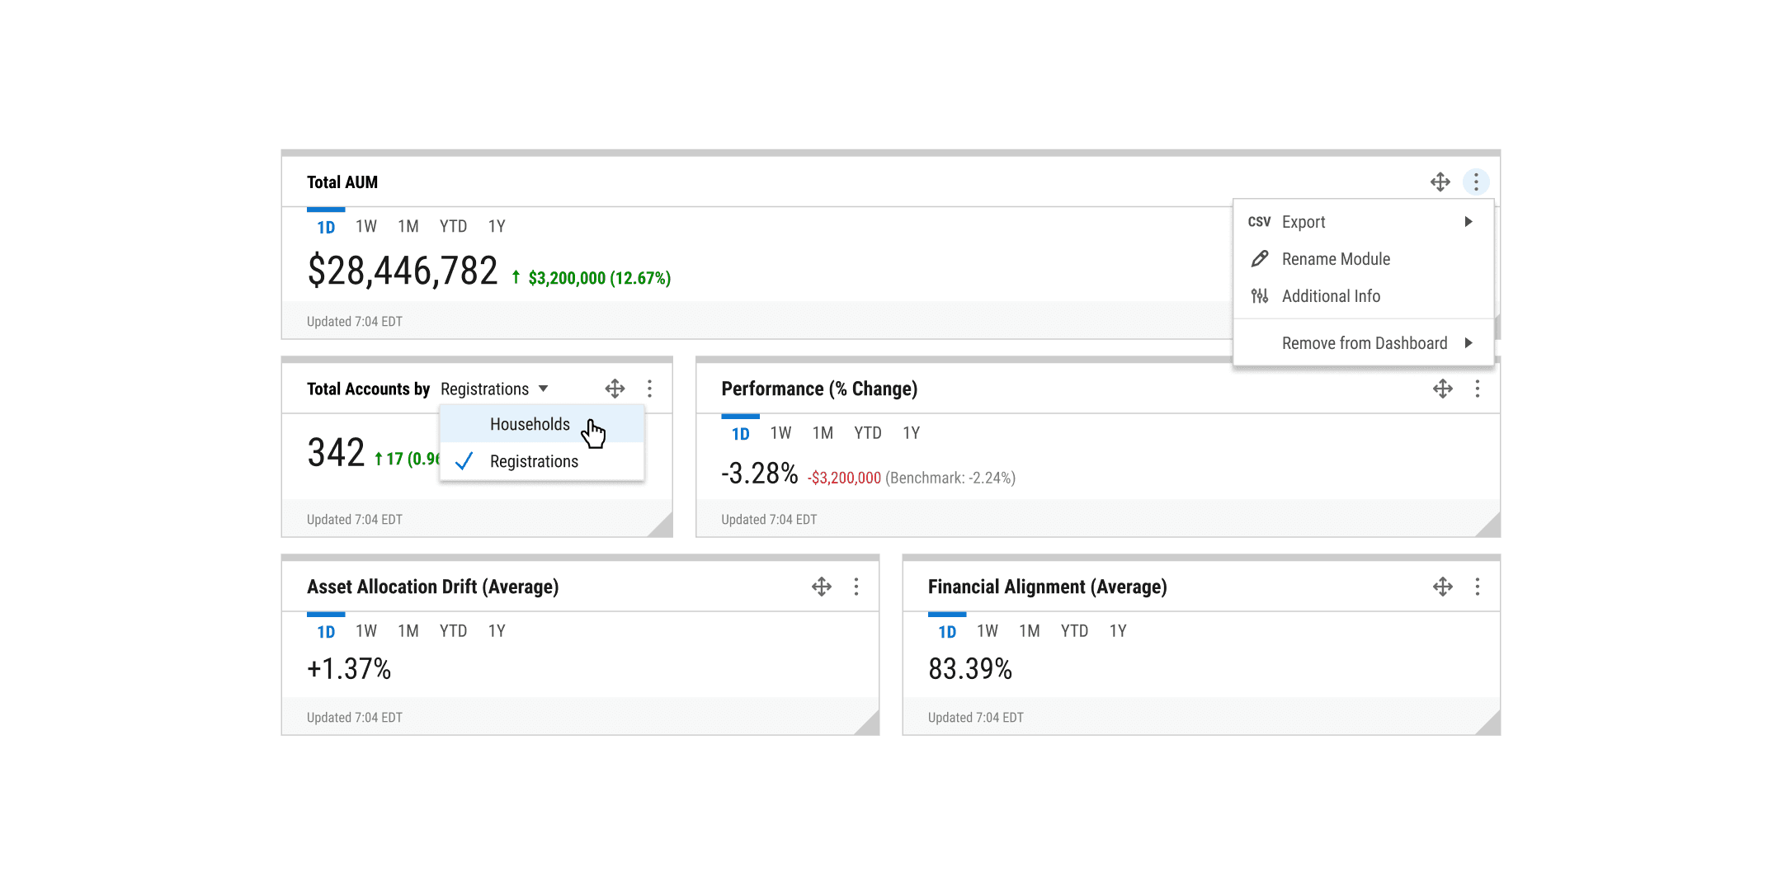Expand the Remove from Dashboard submenu
This screenshot has height=891, width=1782.
1468,343
